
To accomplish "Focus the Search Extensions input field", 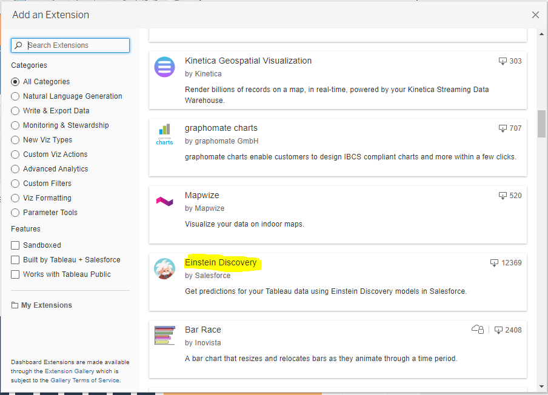I will pos(70,45).
